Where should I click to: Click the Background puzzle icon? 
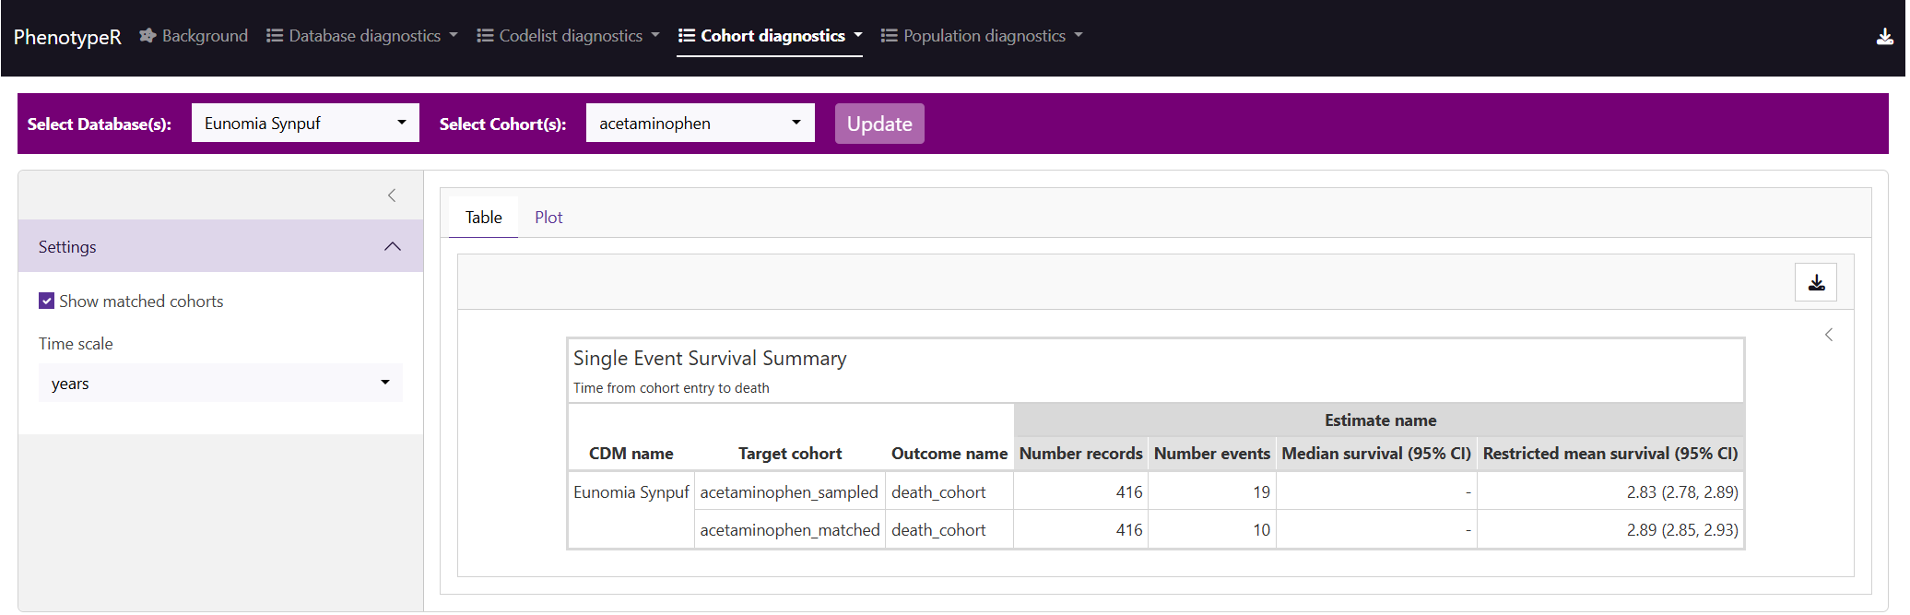(147, 36)
